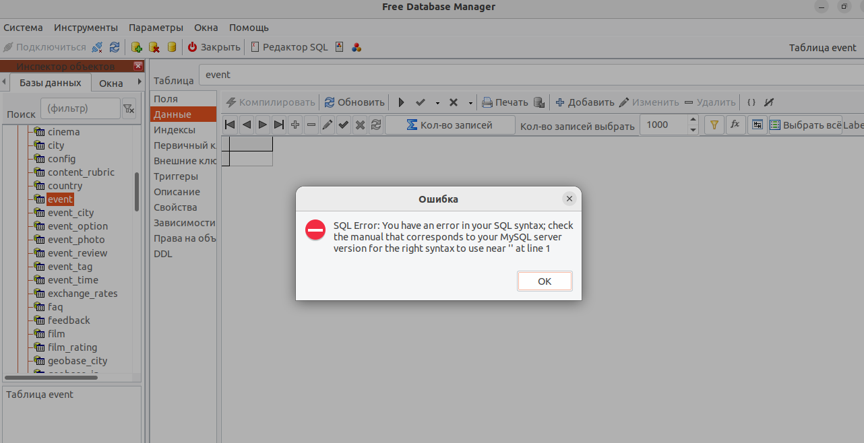Select the event_photo table in tree
Viewport: 864px width, 443px height.
coord(76,240)
